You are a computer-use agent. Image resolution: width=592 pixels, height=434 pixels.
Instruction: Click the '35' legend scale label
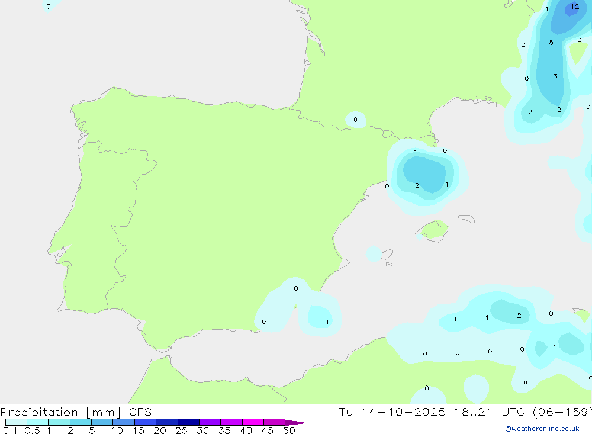[x=224, y=430]
